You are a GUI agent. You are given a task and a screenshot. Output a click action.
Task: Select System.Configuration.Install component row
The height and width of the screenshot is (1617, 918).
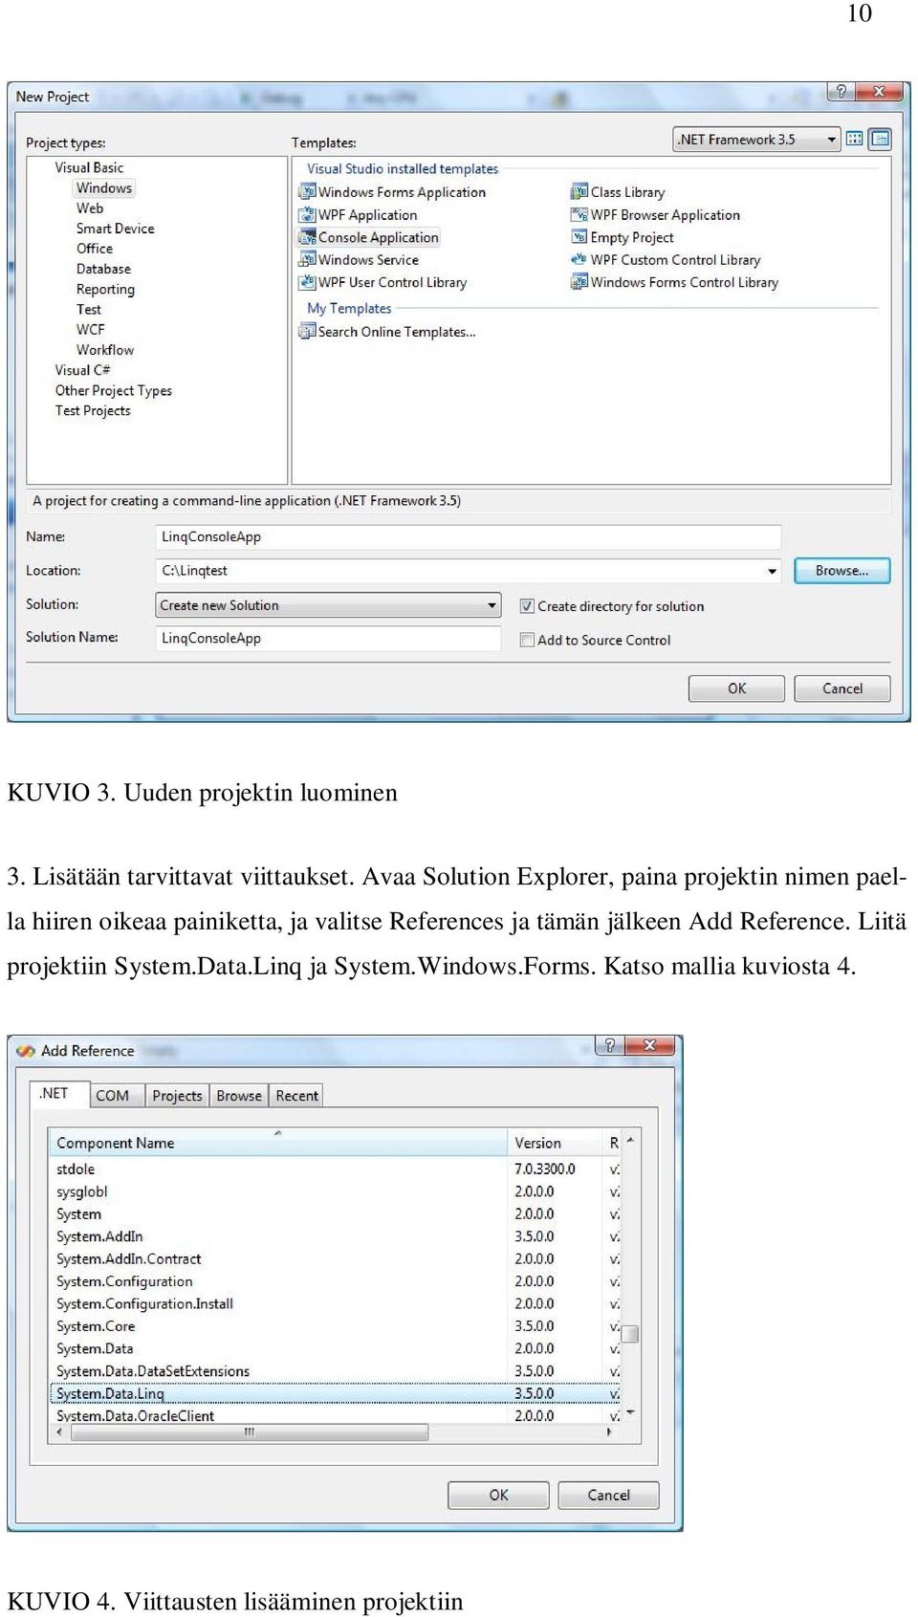tap(335, 1304)
